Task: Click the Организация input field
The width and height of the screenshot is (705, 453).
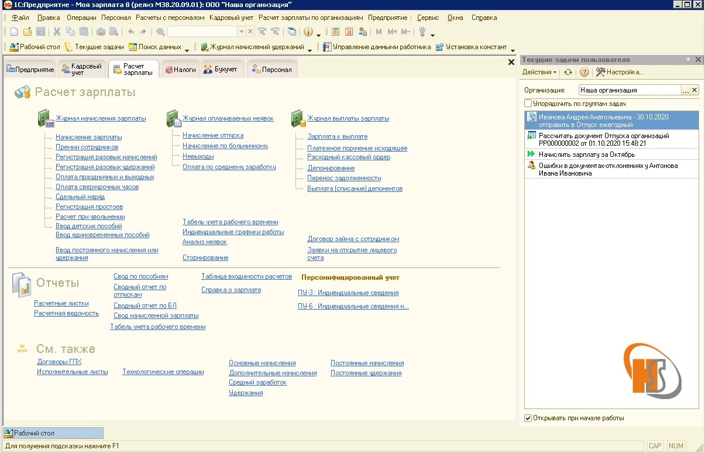Action: point(630,90)
